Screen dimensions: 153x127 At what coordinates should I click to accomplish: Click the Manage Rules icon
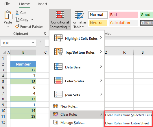click(56, 122)
